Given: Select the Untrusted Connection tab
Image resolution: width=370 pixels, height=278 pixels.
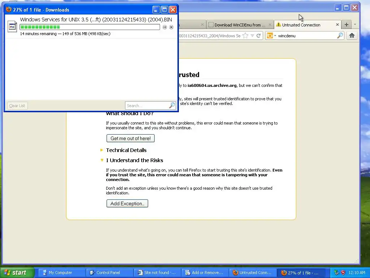Looking at the screenshot, I should point(307,25).
